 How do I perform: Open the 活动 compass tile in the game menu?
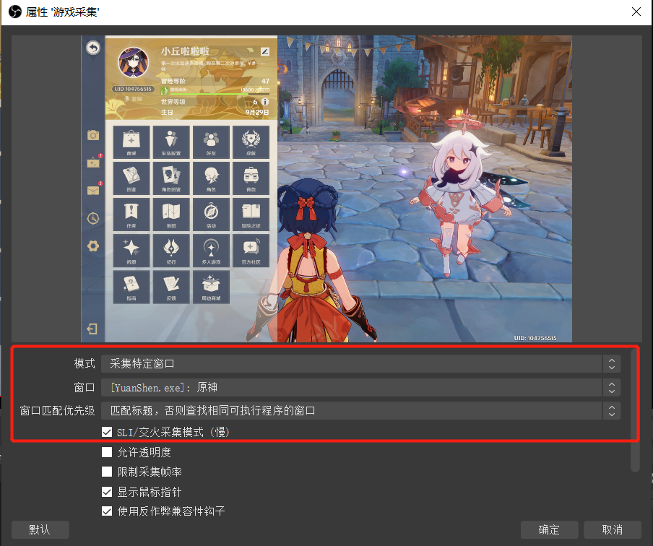point(211,214)
